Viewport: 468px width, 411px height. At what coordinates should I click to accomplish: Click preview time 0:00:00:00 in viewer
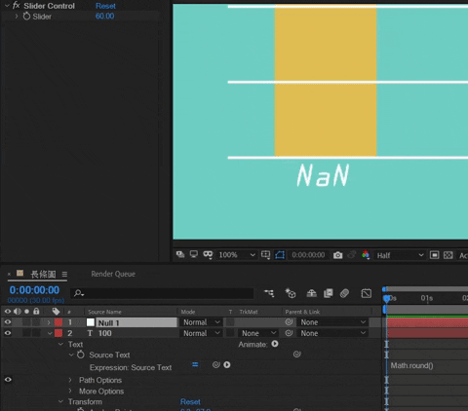pos(308,255)
